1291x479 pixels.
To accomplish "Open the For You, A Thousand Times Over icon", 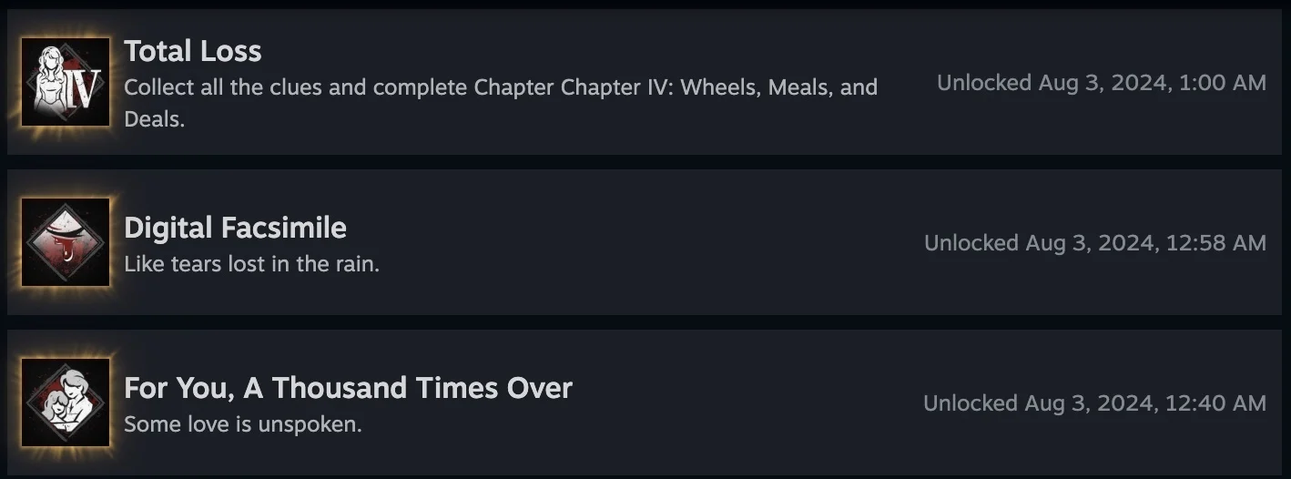I will pos(66,403).
